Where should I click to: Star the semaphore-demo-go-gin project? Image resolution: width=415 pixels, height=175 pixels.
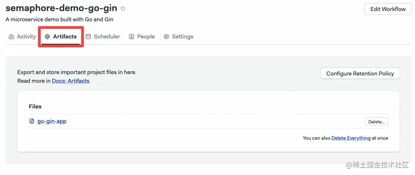click(123, 9)
